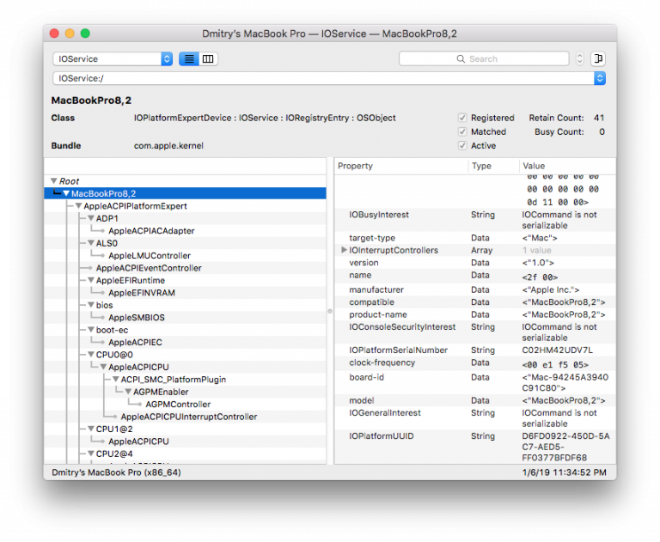Toggle the Registered checkbox
Viewport: 660px width, 542px height.
coord(462,118)
